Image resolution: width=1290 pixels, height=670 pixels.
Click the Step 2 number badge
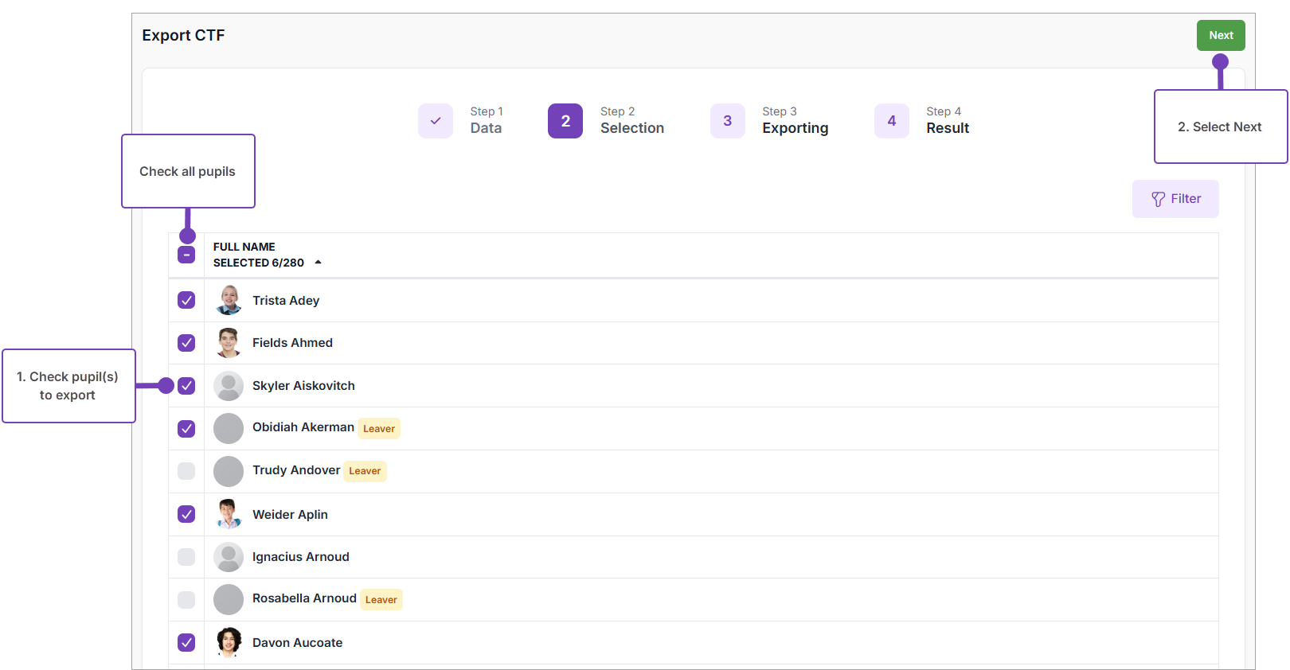tap(565, 121)
